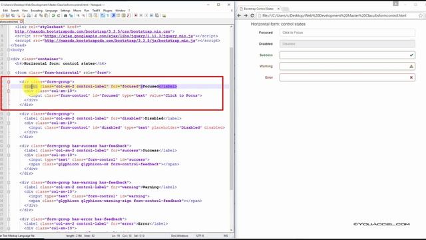The width and height of the screenshot is (426, 240).
Task: Click the bootstrap.min.js URL in code
Action: (x=120, y=41)
